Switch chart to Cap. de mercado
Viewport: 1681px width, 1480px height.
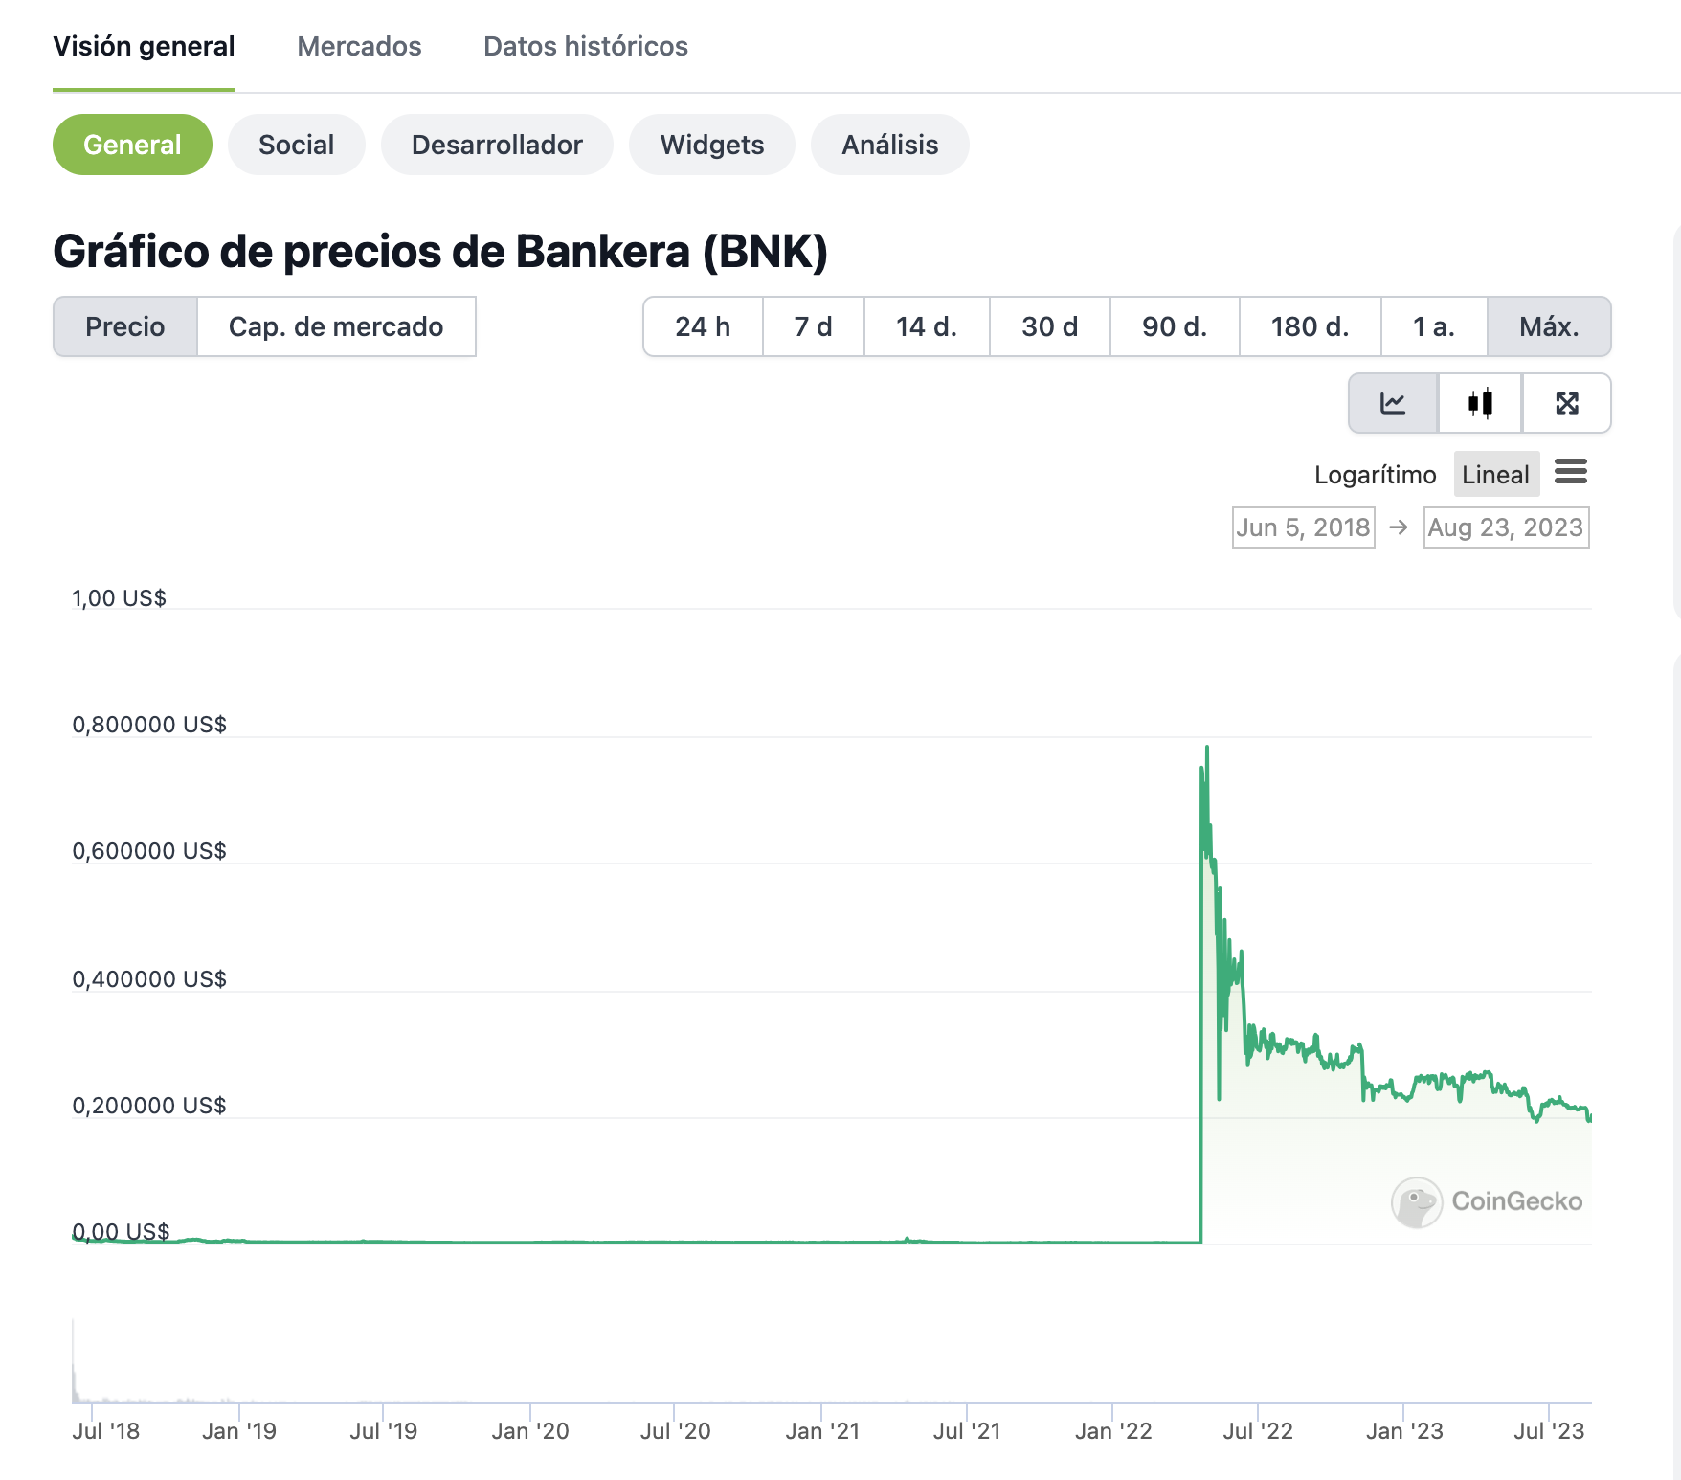[336, 326]
